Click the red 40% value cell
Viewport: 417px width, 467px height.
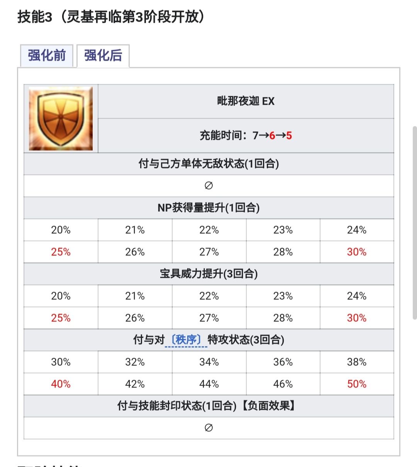61,384
